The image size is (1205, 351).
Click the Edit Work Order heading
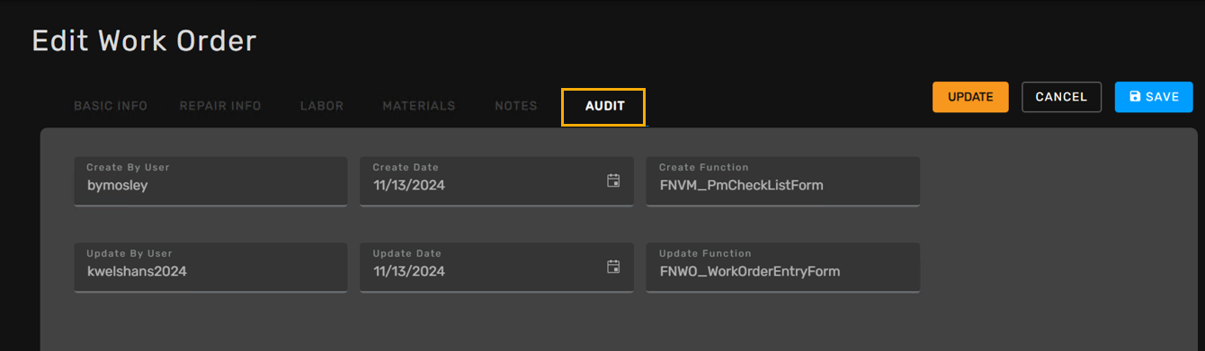click(144, 40)
